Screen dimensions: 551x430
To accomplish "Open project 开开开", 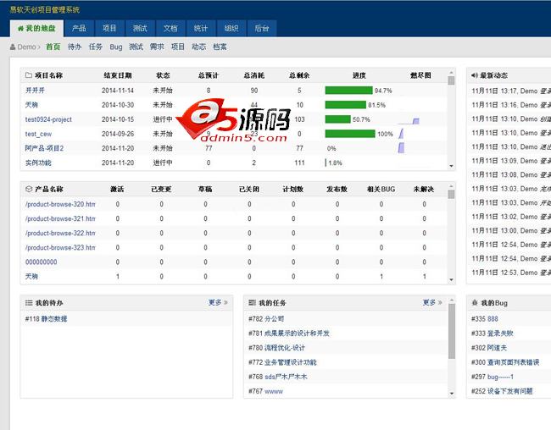I will coord(35,91).
